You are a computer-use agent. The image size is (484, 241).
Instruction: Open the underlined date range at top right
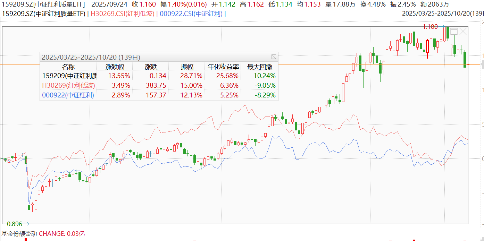click(443, 14)
